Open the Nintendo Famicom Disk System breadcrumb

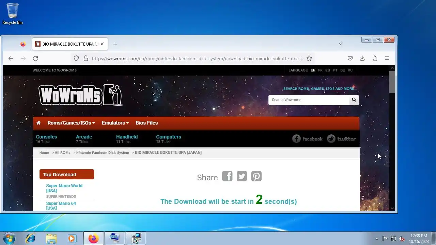coord(103,152)
